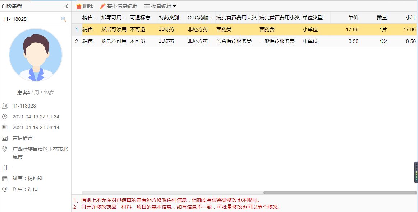
Task: Click the 病案首页费用小类 column header
Action: point(280,18)
